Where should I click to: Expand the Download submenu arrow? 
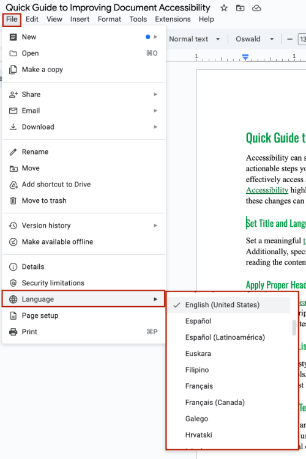coord(155,127)
